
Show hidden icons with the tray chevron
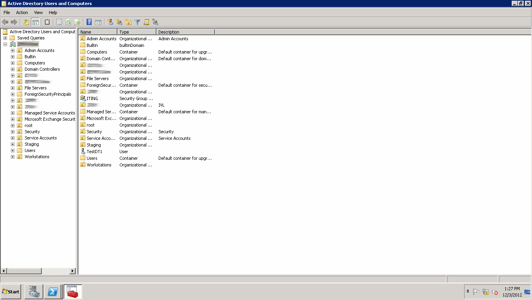(468, 291)
